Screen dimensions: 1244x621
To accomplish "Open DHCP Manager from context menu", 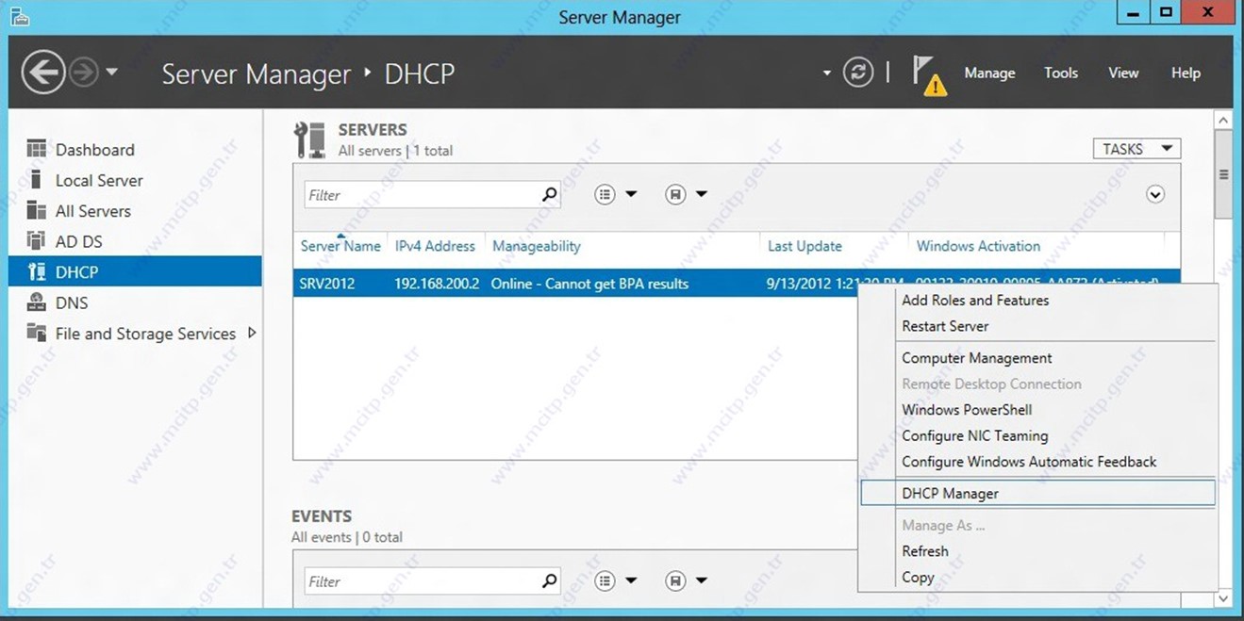I will [1037, 493].
